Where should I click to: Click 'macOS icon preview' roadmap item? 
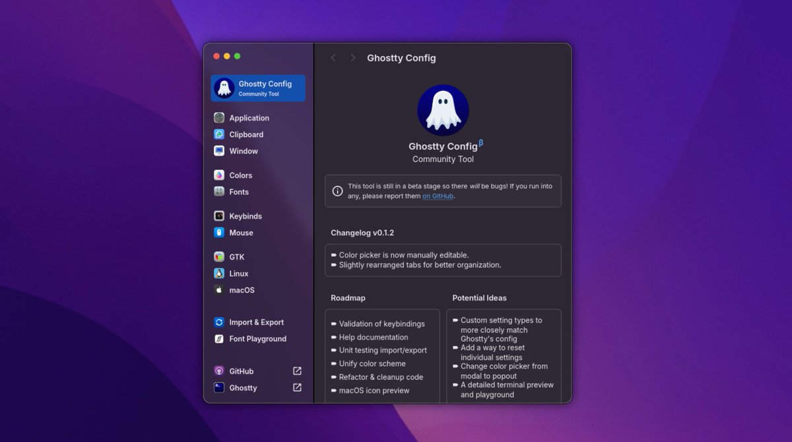[374, 391]
